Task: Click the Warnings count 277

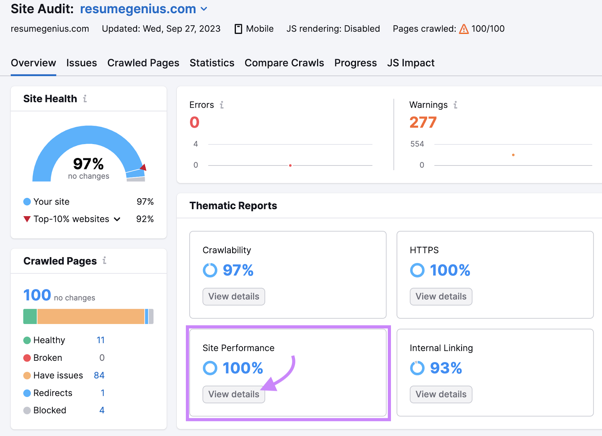Action: click(x=423, y=122)
